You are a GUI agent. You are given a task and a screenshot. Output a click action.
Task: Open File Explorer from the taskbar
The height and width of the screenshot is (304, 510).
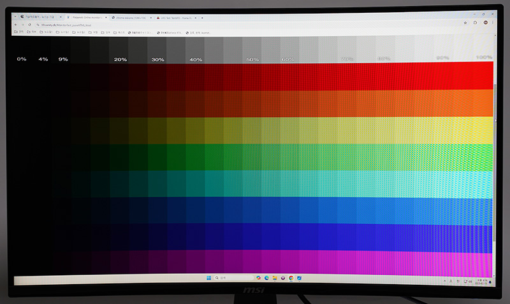pos(275,278)
